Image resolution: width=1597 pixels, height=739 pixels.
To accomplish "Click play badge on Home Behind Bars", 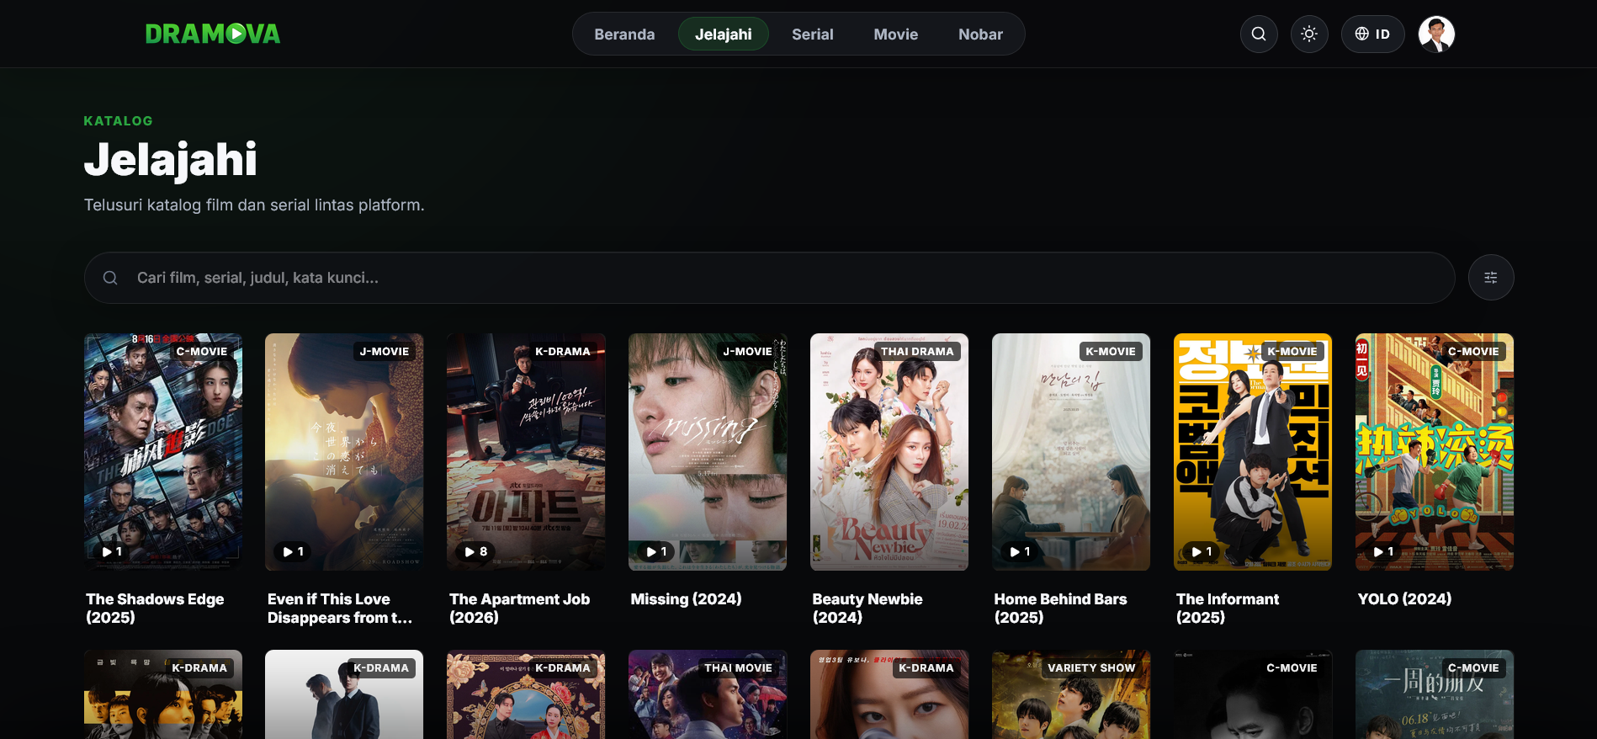I will coord(1021,551).
